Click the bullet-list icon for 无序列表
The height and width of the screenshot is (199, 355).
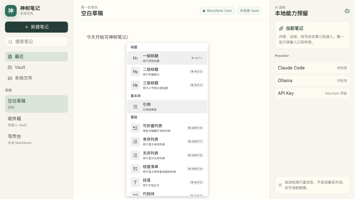coord(135,155)
